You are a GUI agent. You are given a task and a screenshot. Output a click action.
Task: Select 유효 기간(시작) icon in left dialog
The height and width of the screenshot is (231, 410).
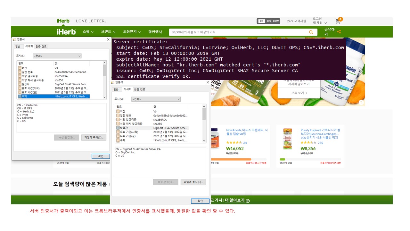(20, 88)
